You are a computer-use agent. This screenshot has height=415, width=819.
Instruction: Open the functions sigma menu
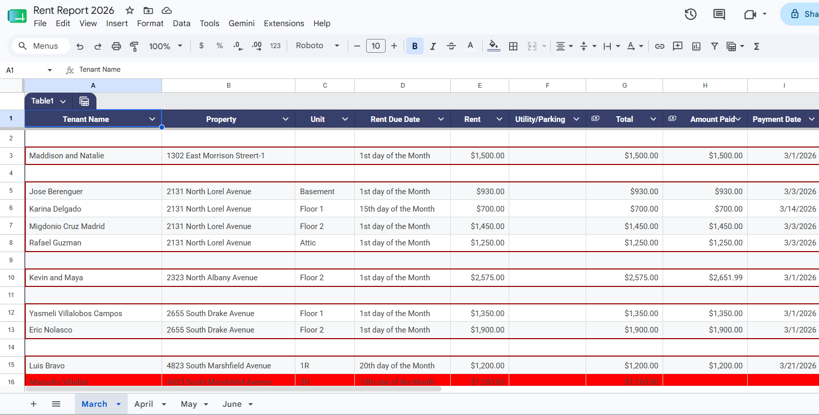[756, 46]
